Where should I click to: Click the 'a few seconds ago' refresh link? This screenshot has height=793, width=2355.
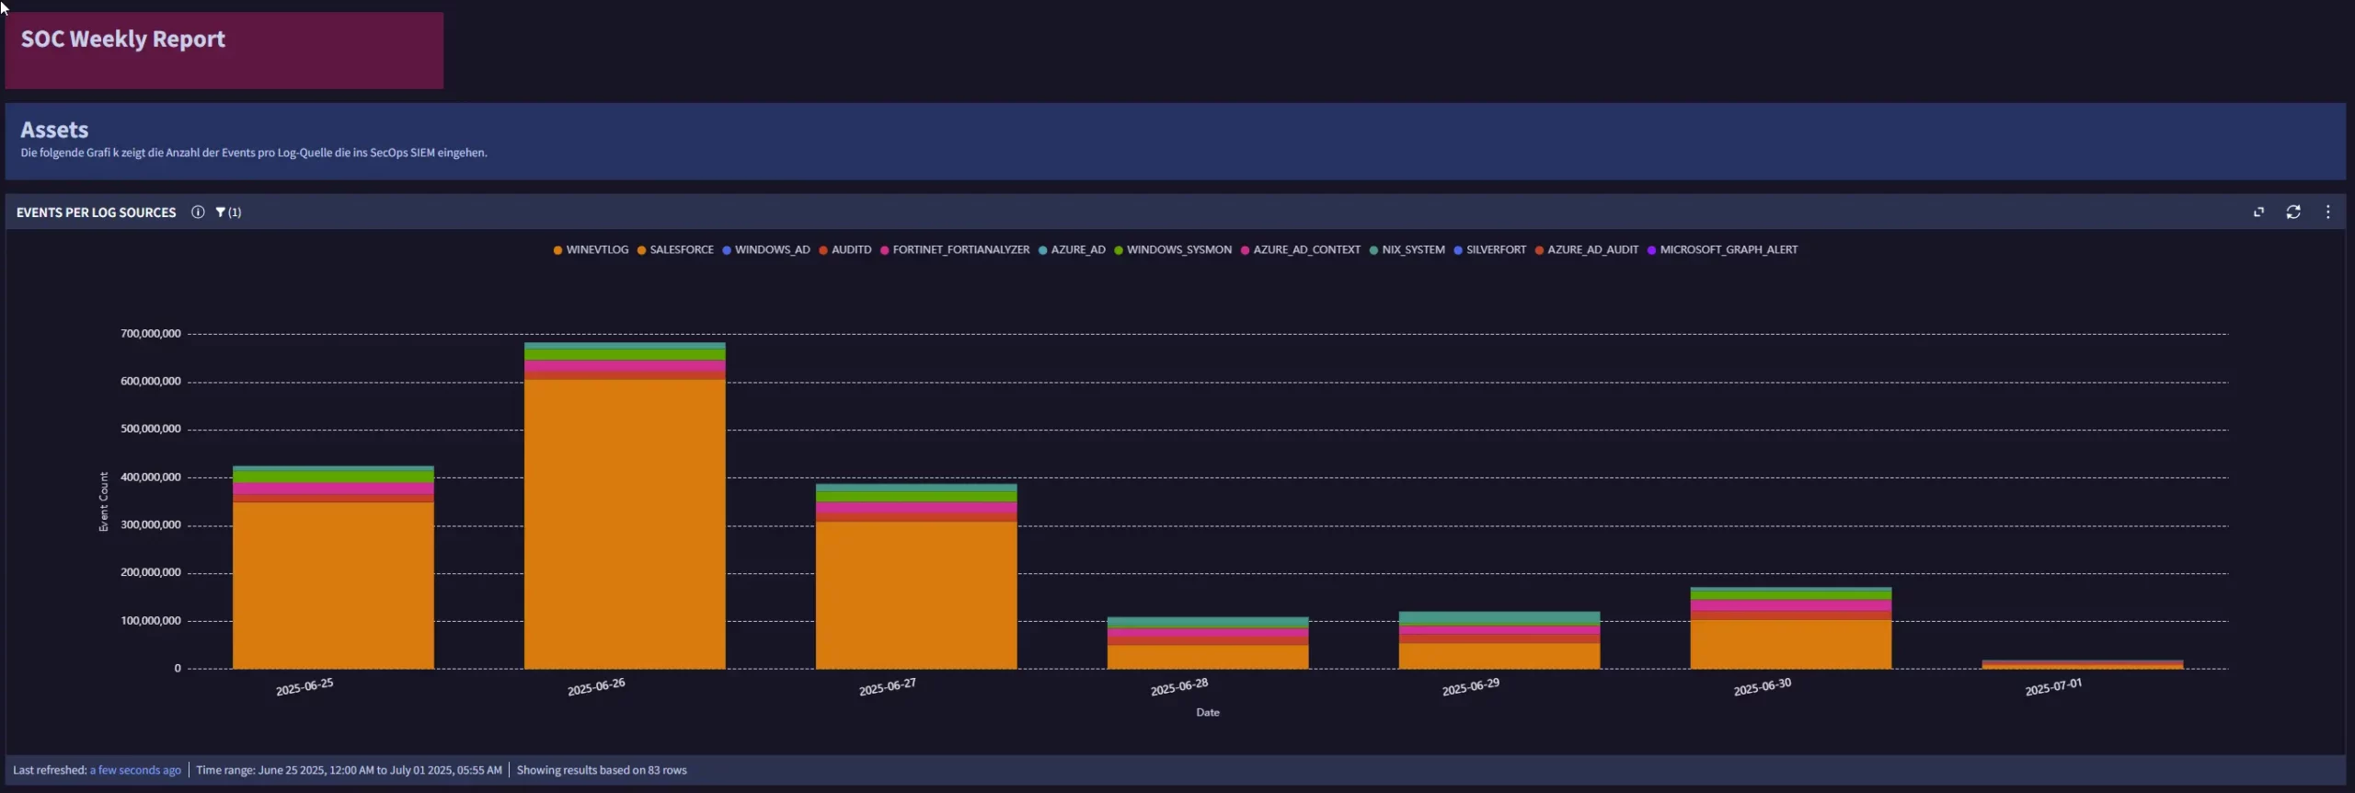click(x=135, y=771)
